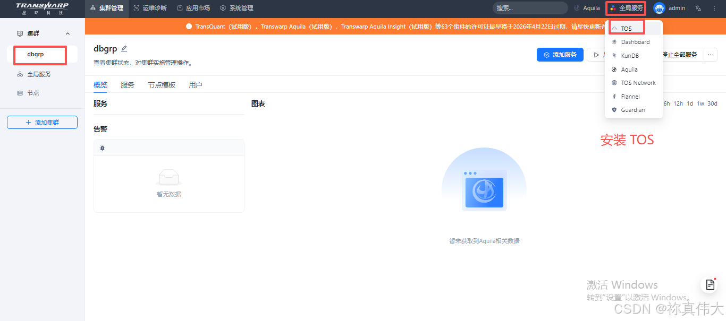Viewport: 726px width, 321px height.
Task: Go to 集群管理 in the top navigation
Action: pos(107,8)
